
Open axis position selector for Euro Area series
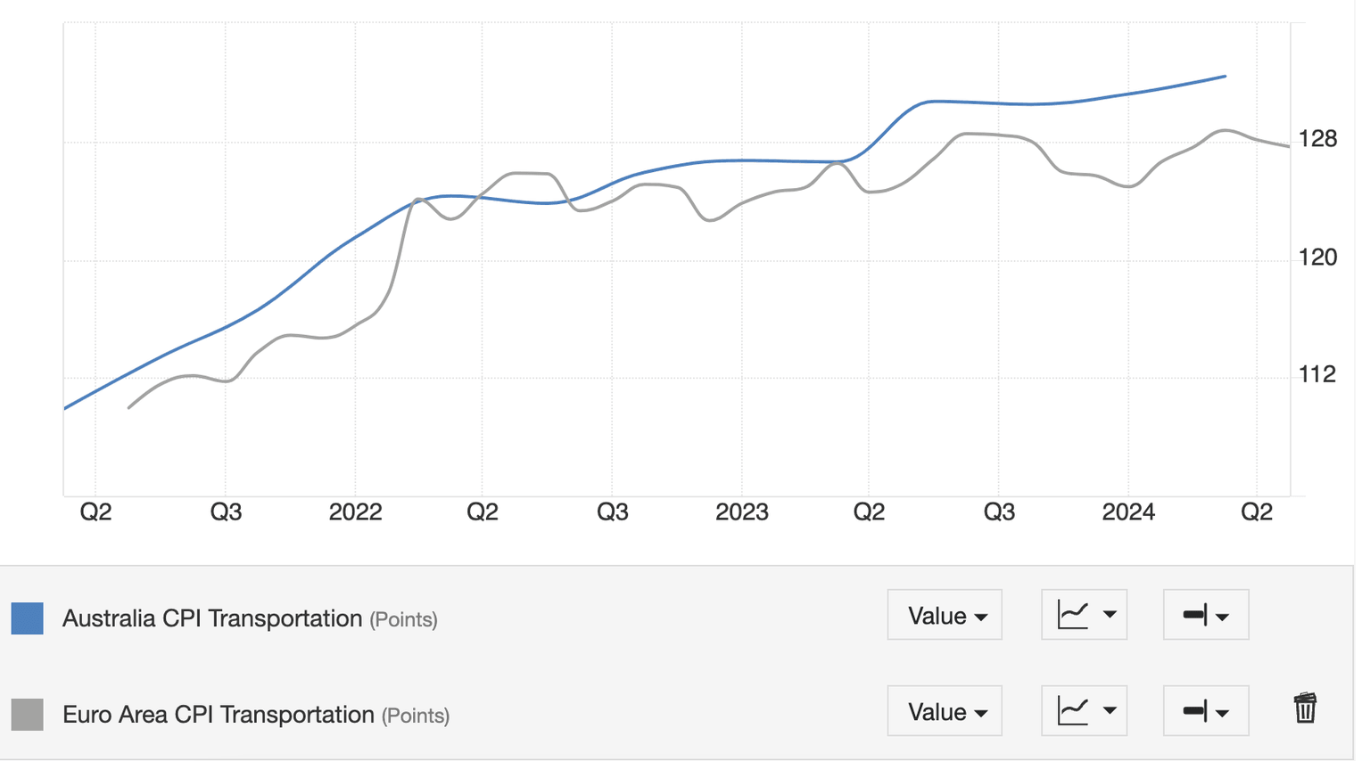1205,711
